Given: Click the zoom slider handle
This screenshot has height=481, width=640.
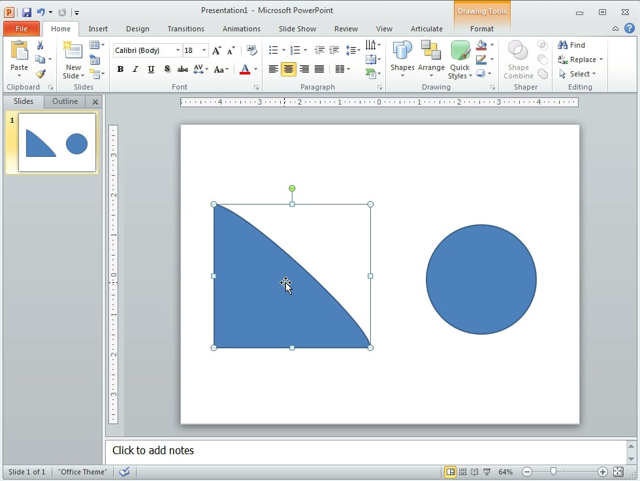Looking at the screenshot, I should (x=554, y=472).
